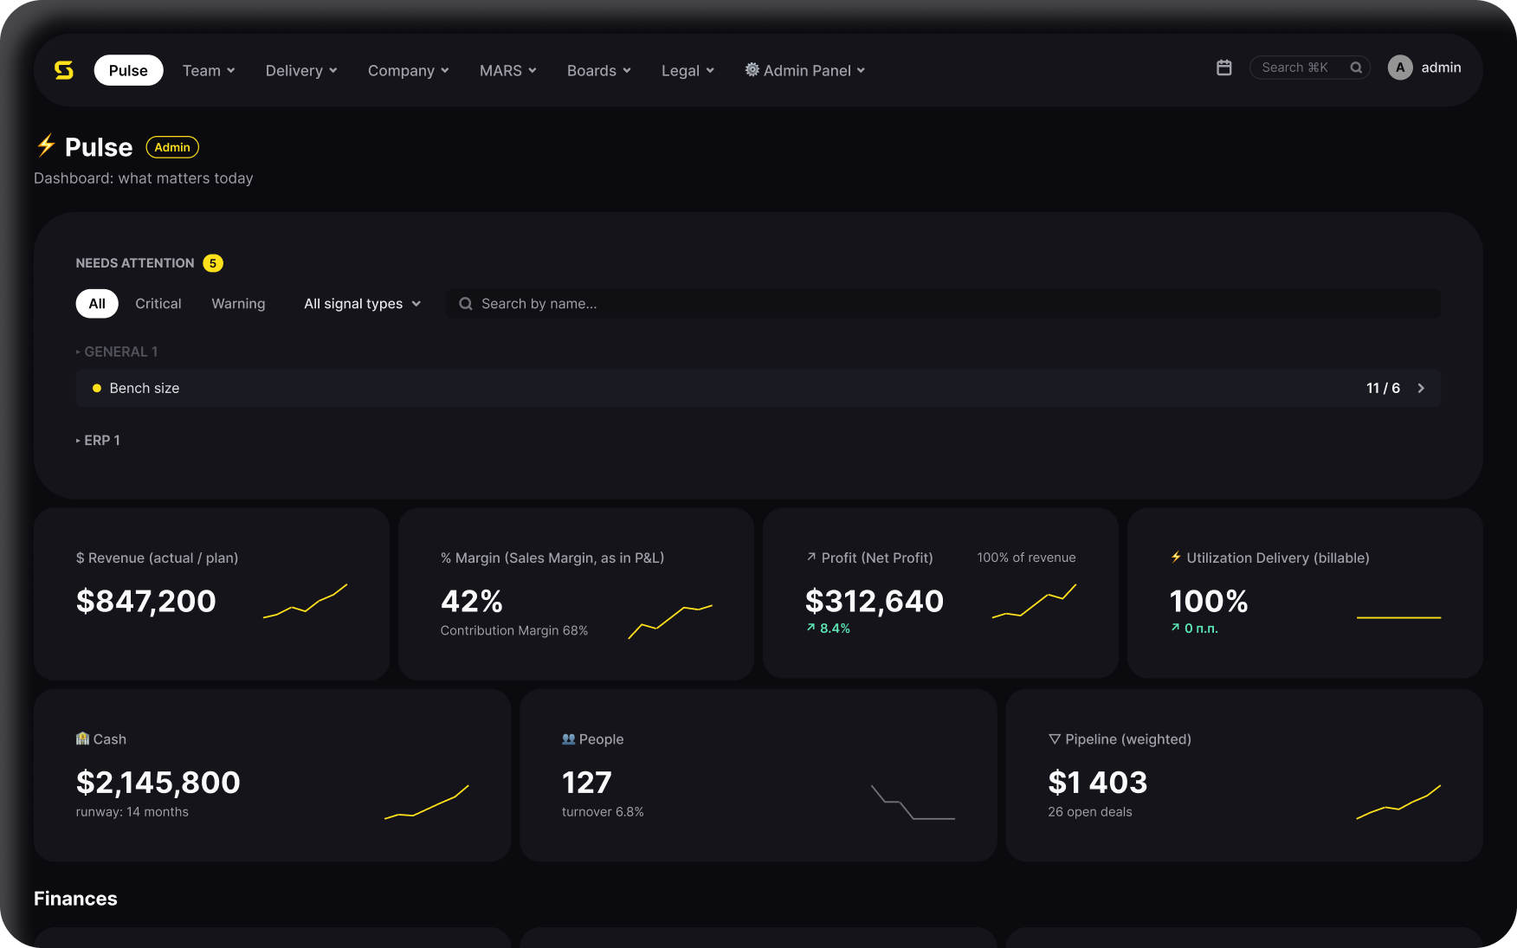1517x948 pixels.
Task: Click the $312,640 profit value
Action: click(x=875, y=601)
